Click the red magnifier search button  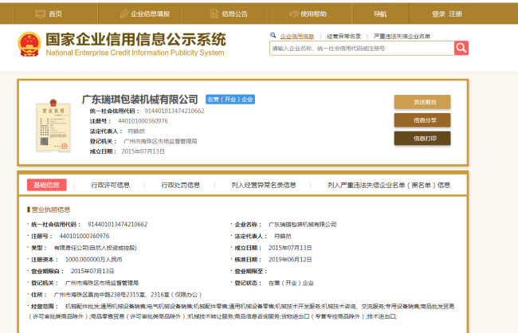tap(461, 48)
